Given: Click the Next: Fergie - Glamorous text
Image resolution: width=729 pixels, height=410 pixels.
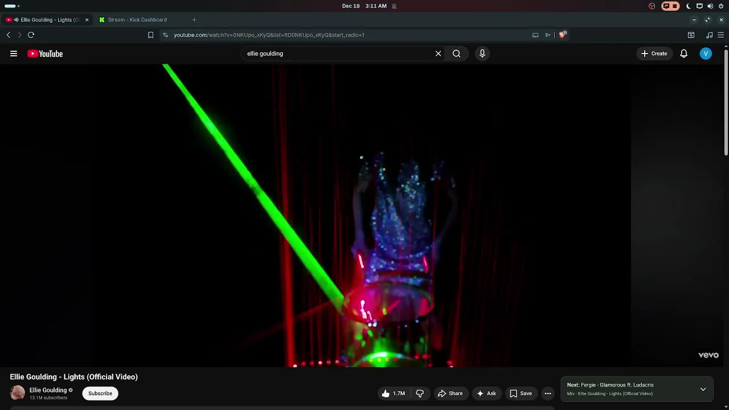Looking at the screenshot, I should tap(610, 385).
